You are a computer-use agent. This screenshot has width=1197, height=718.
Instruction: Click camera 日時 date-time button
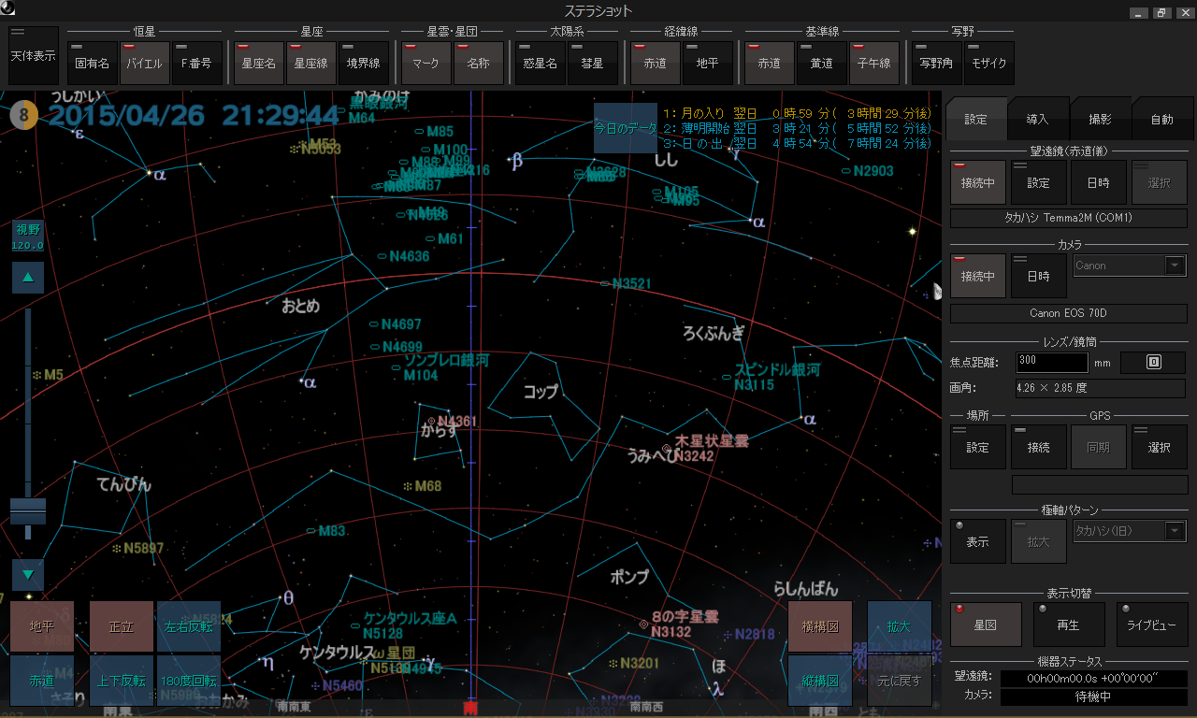1039,276
